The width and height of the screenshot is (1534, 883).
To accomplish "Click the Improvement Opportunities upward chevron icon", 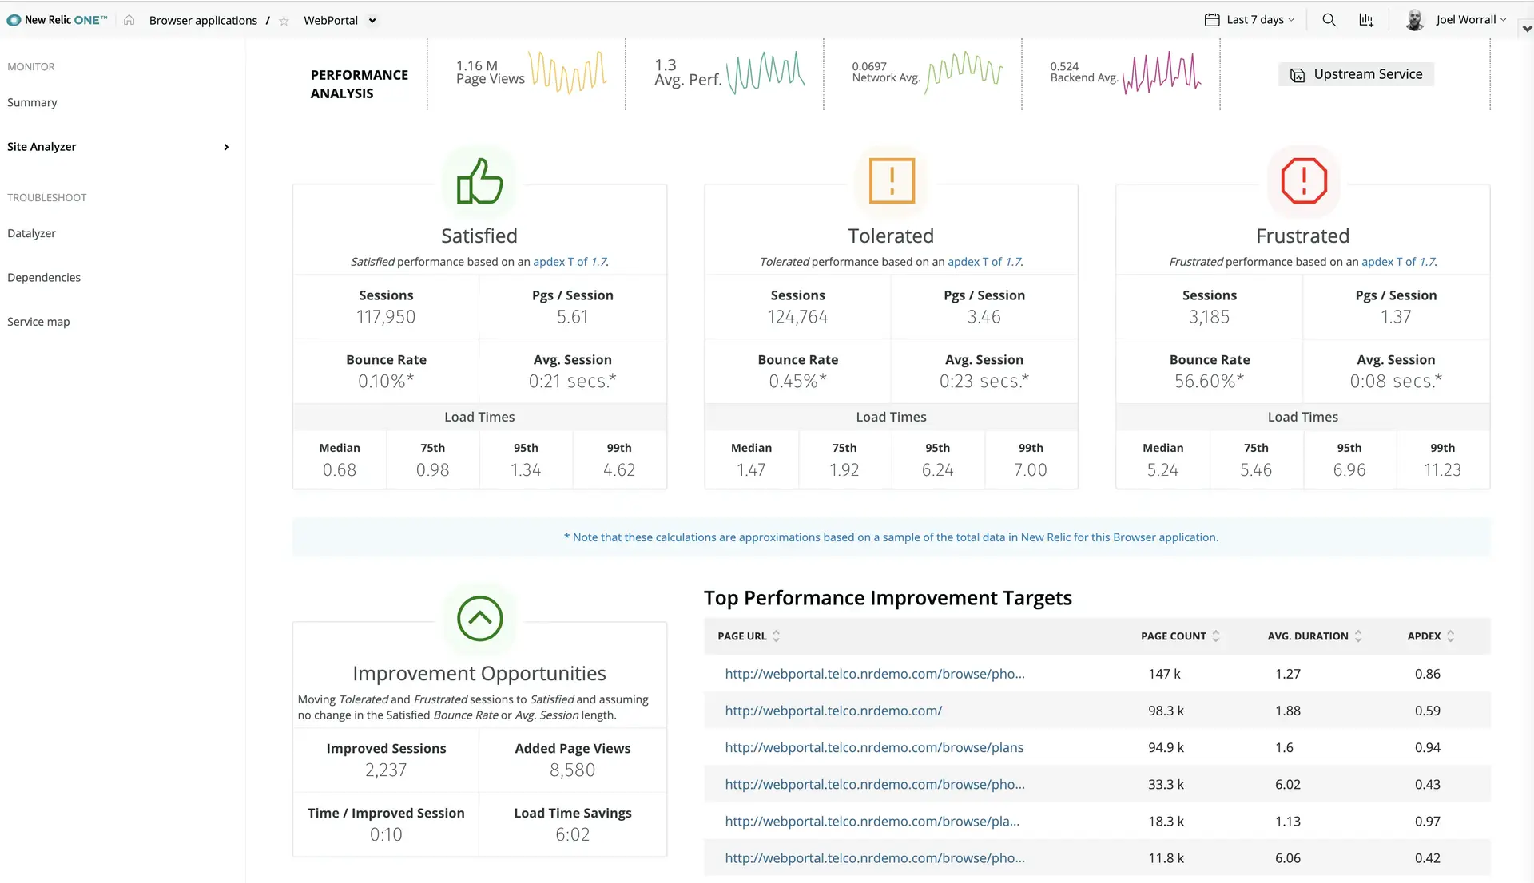I will (x=479, y=618).
